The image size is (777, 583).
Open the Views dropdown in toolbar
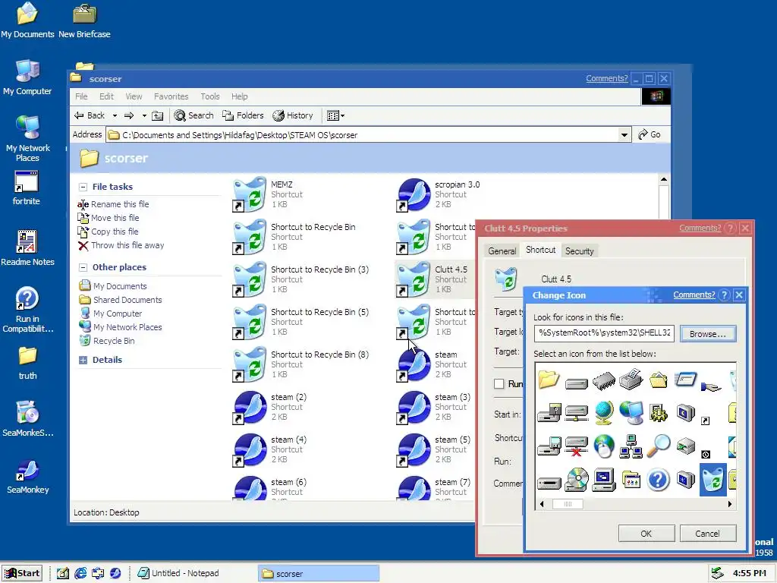click(335, 115)
